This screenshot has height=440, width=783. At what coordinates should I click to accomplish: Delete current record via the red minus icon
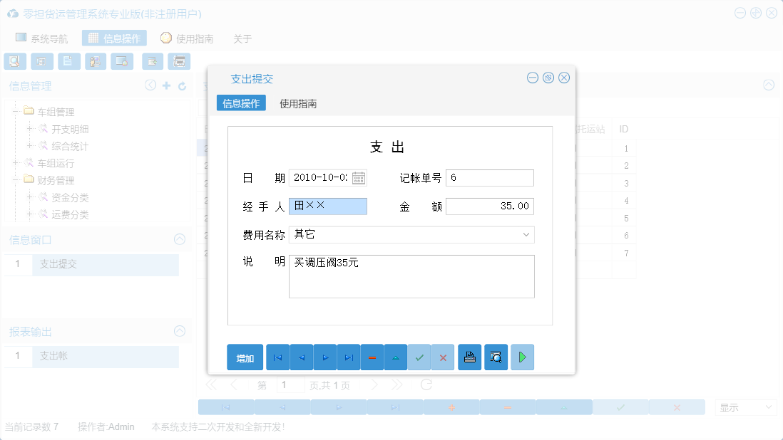point(372,357)
